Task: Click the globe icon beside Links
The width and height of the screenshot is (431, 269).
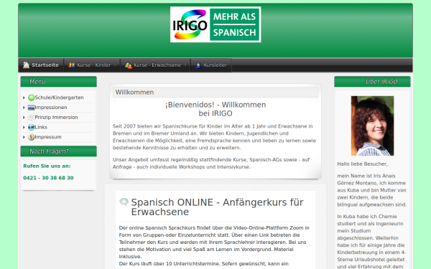Action: coord(32,127)
